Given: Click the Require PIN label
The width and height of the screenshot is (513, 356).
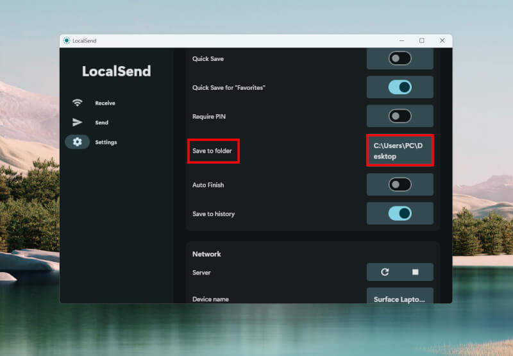Looking at the screenshot, I should click(209, 117).
